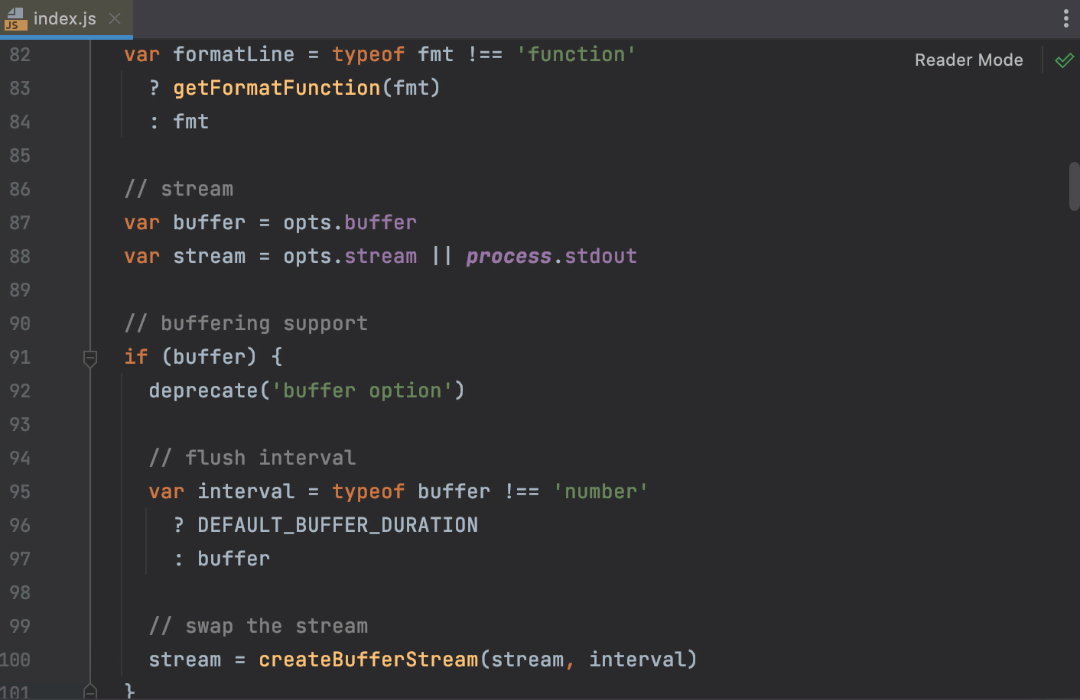Click the 'number' string literal
Viewport: 1080px width, 700px height.
(x=601, y=491)
